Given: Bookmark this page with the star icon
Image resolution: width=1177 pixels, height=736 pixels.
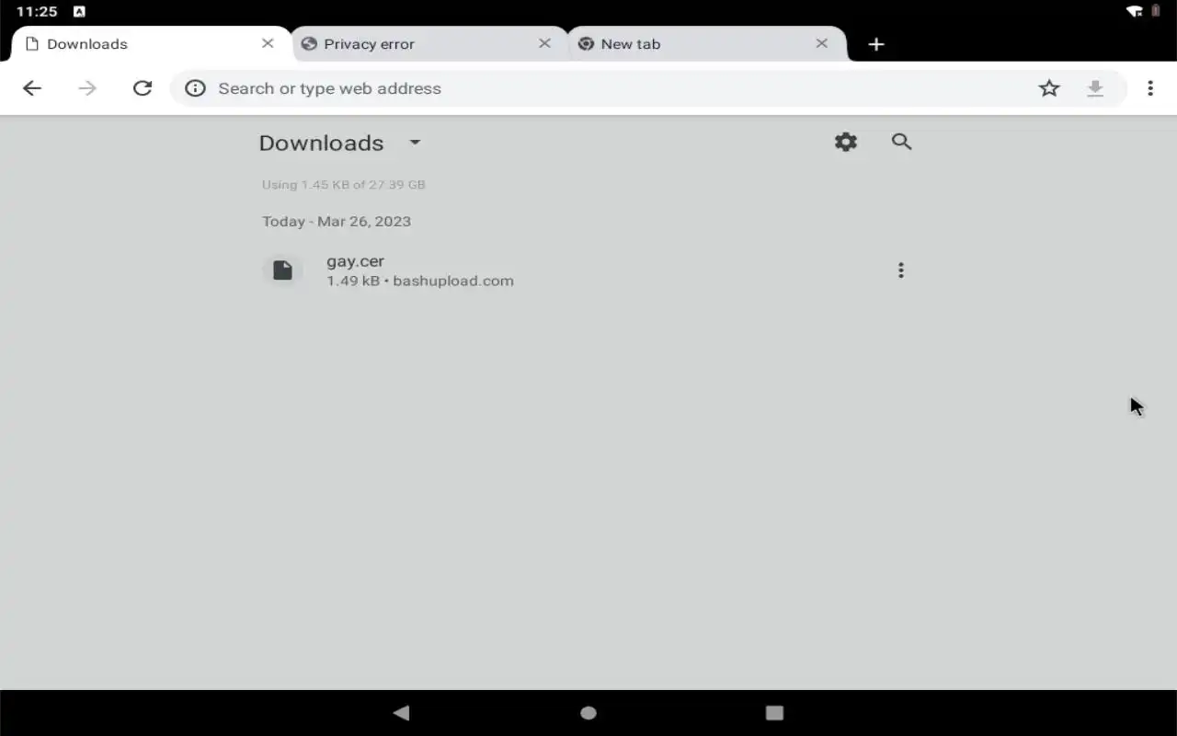Looking at the screenshot, I should tap(1049, 88).
